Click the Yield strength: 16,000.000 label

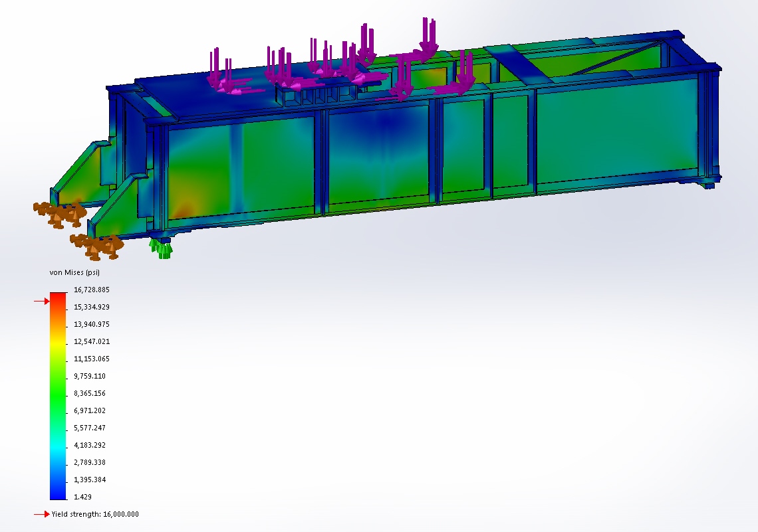95,514
